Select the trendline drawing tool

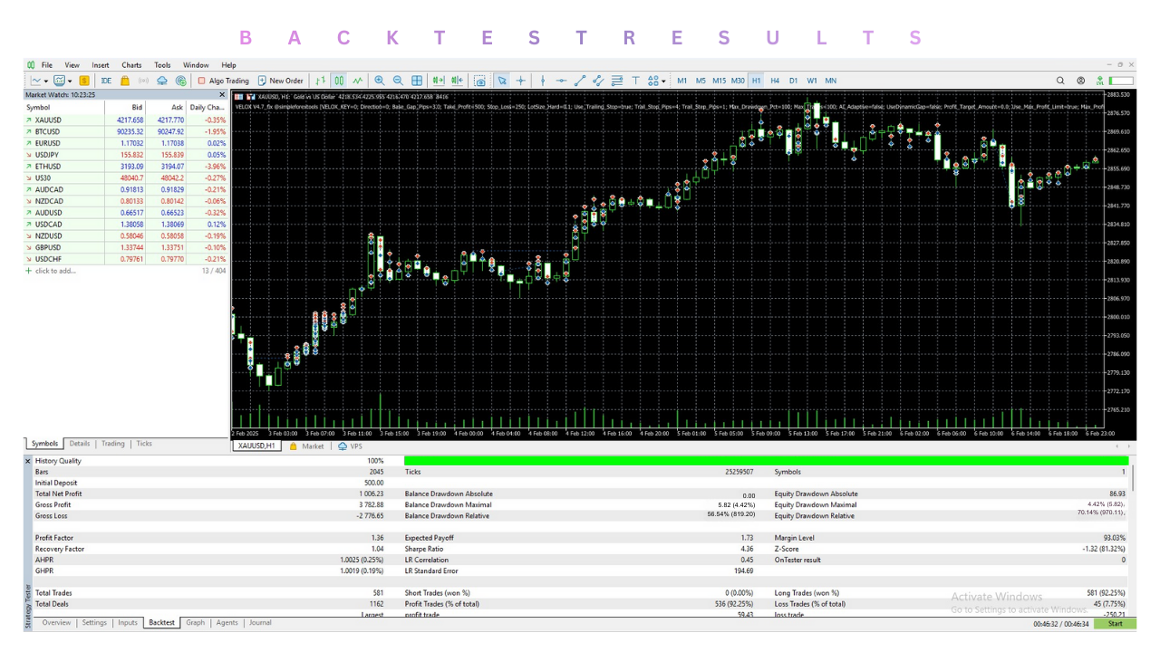578,81
